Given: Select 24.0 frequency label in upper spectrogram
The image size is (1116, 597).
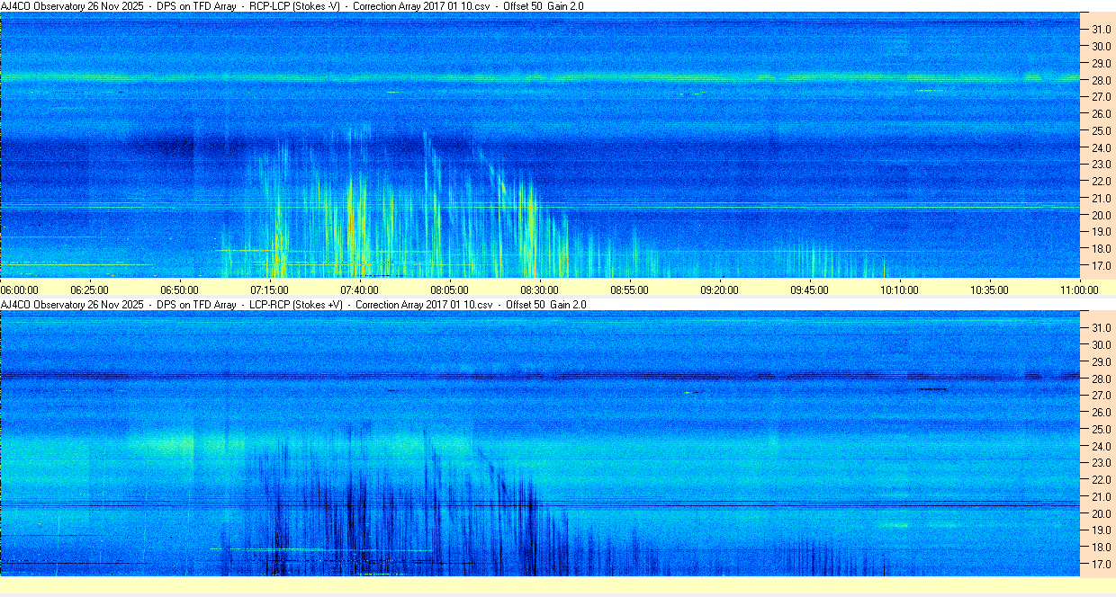Looking at the screenshot, I should click(x=1102, y=148).
